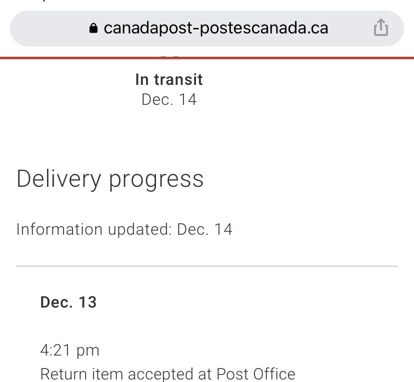The image size is (414, 382).
Task: Select the Dec. 13 timeline date heading
Action: click(x=69, y=302)
